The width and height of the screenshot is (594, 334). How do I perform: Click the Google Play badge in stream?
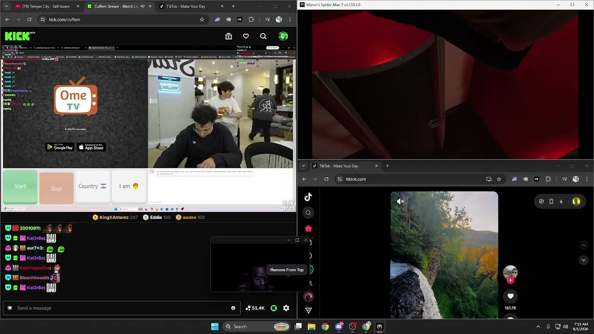click(60, 147)
